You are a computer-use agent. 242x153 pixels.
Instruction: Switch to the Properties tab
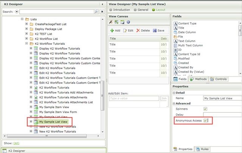point(183,149)
